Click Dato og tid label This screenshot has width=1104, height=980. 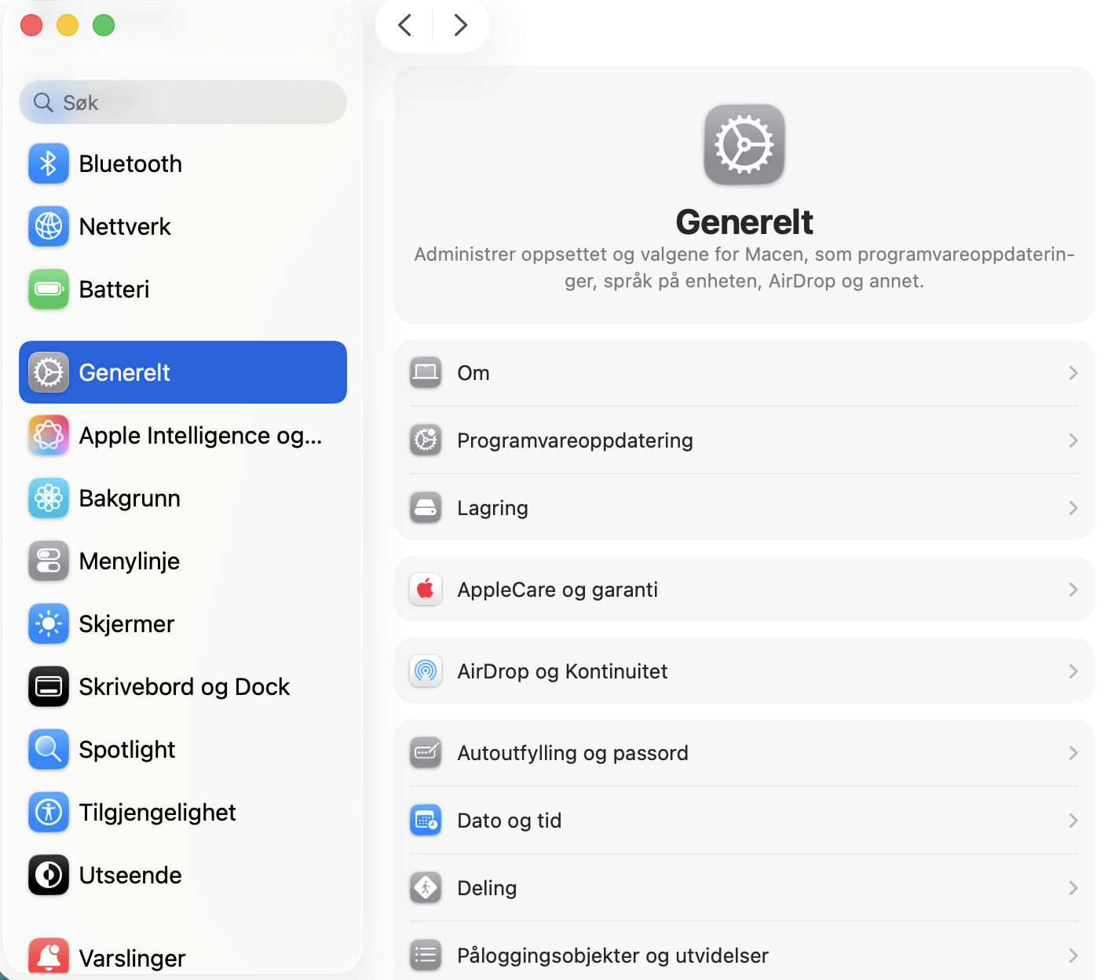point(510,821)
